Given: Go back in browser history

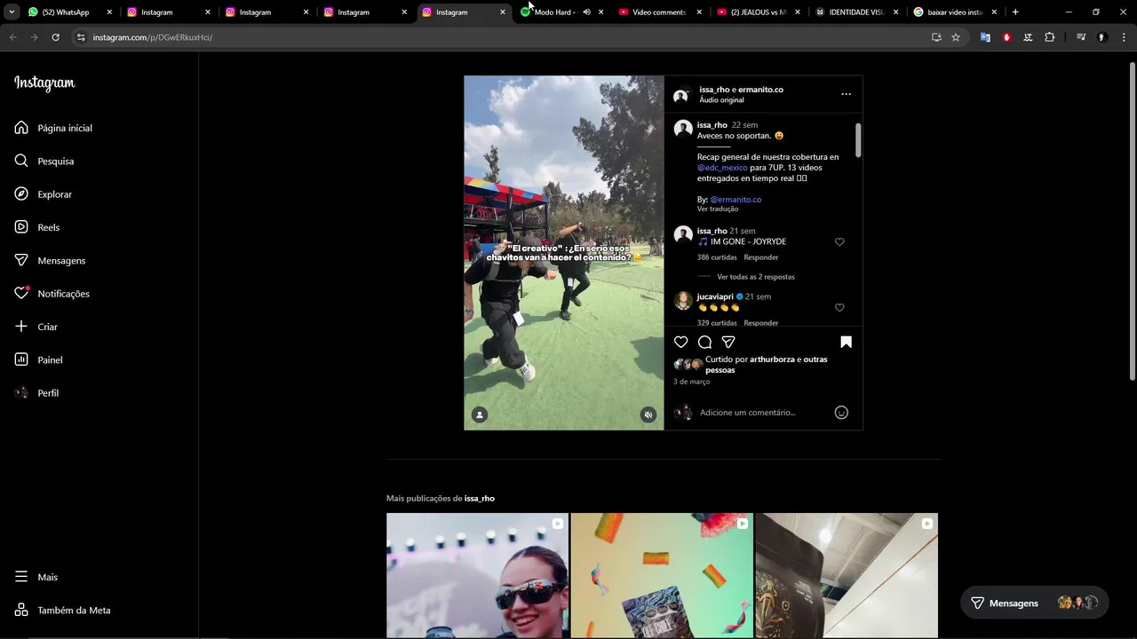Looking at the screenshot, I should [x=12, y=37].
